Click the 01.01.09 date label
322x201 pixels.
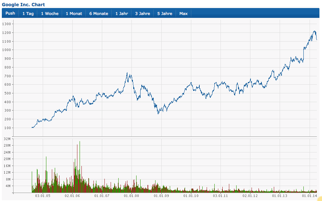161,196
